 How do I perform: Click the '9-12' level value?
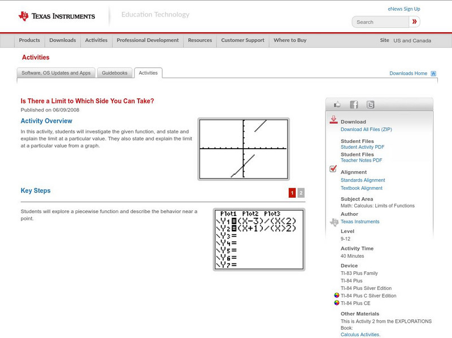pos(345,239)
